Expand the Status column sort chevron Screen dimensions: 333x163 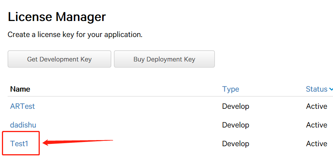click(330, 89)
